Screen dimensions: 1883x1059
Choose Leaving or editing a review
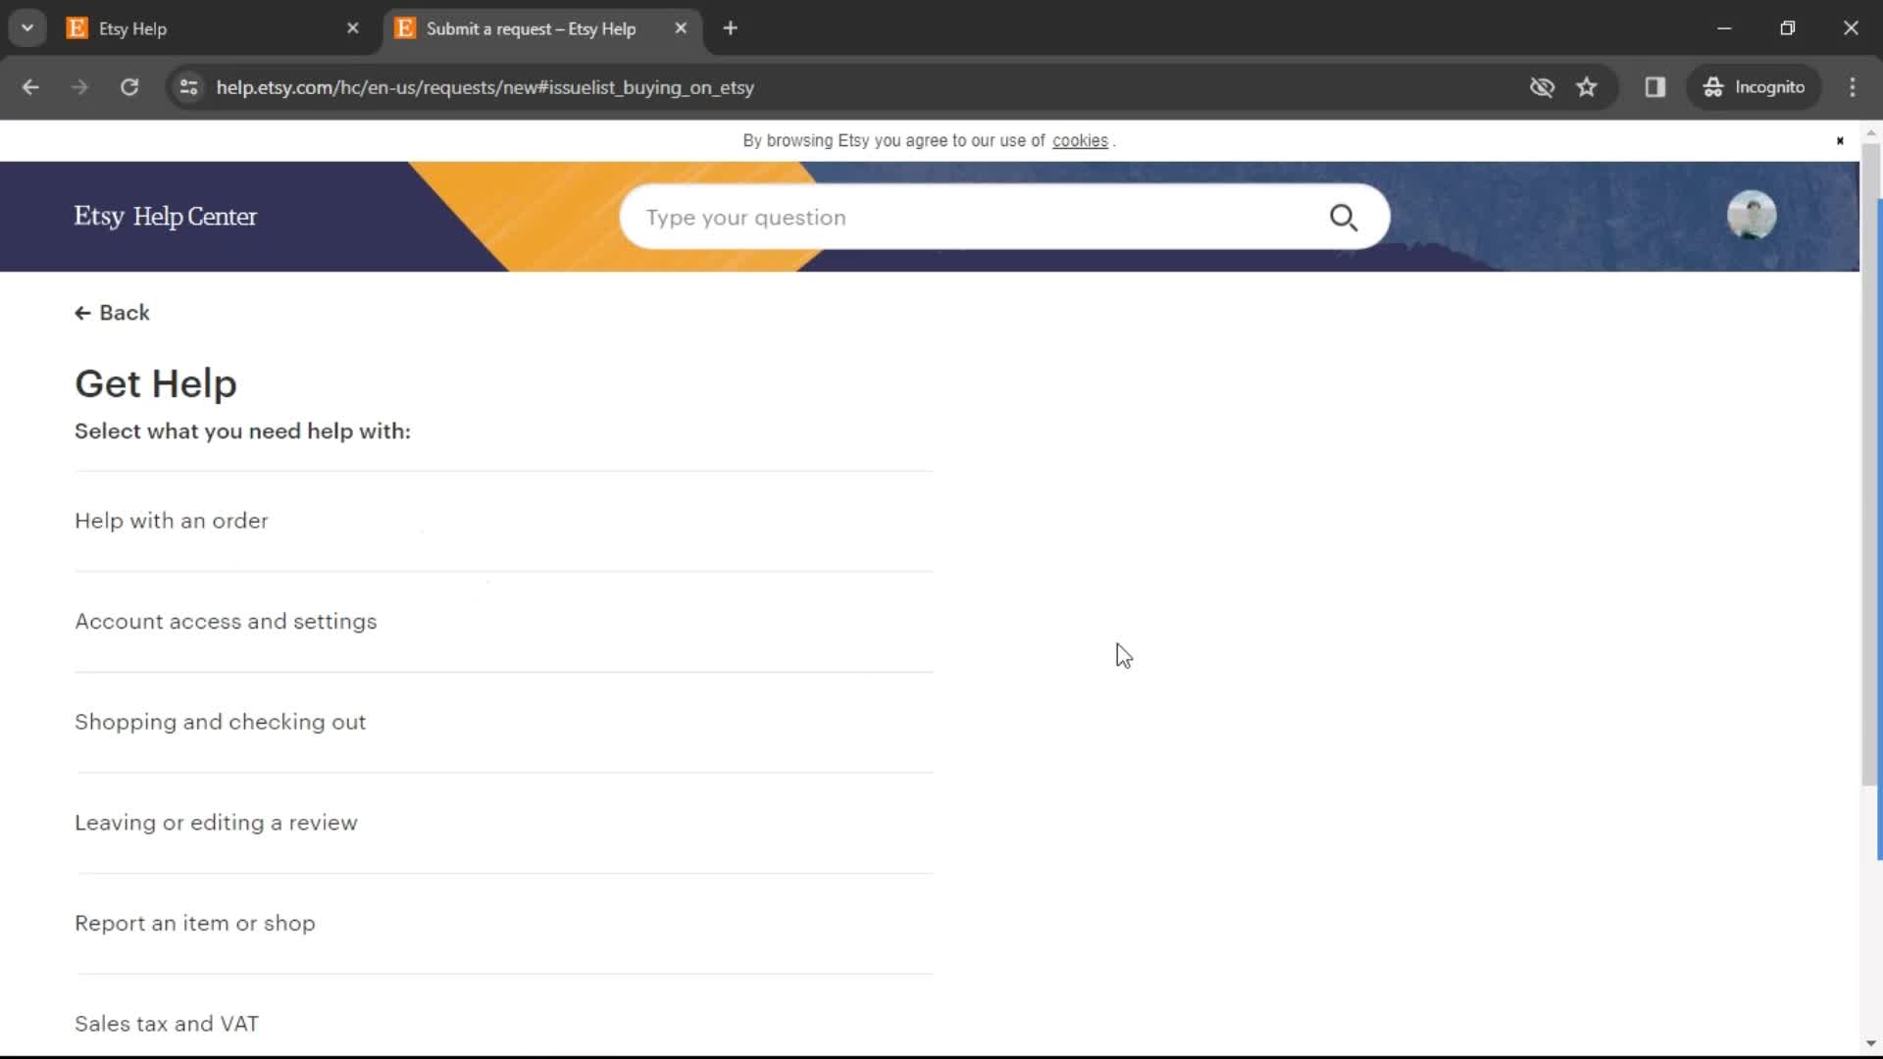click(x=504, y=823)
